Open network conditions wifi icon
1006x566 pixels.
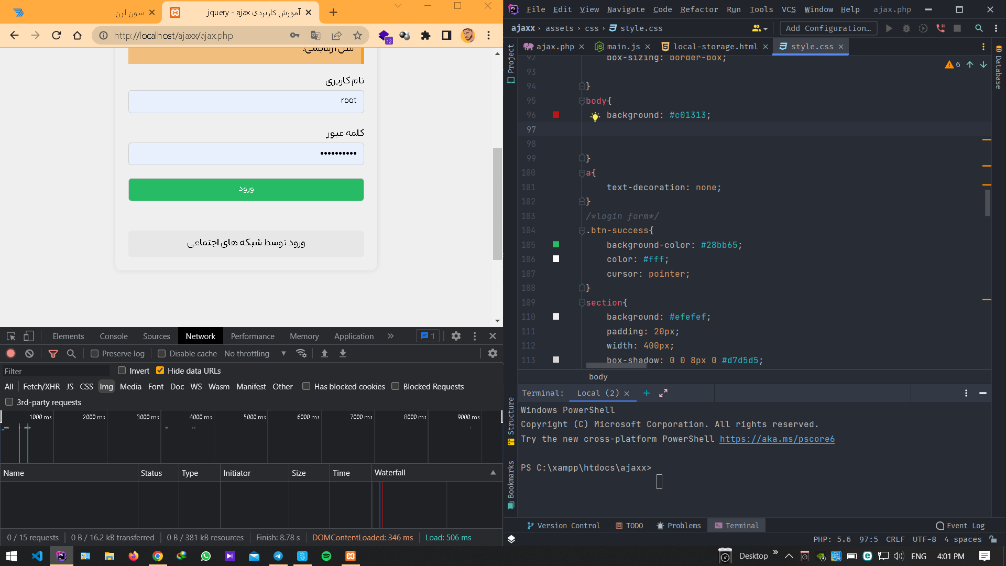[x=301, y=354]
